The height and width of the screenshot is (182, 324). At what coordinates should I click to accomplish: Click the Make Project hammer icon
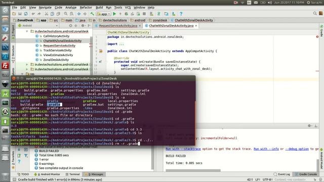(92, 14)
